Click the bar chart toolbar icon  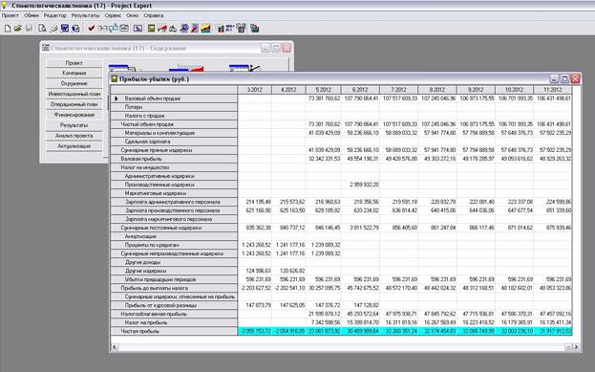(x=221, y=29)
